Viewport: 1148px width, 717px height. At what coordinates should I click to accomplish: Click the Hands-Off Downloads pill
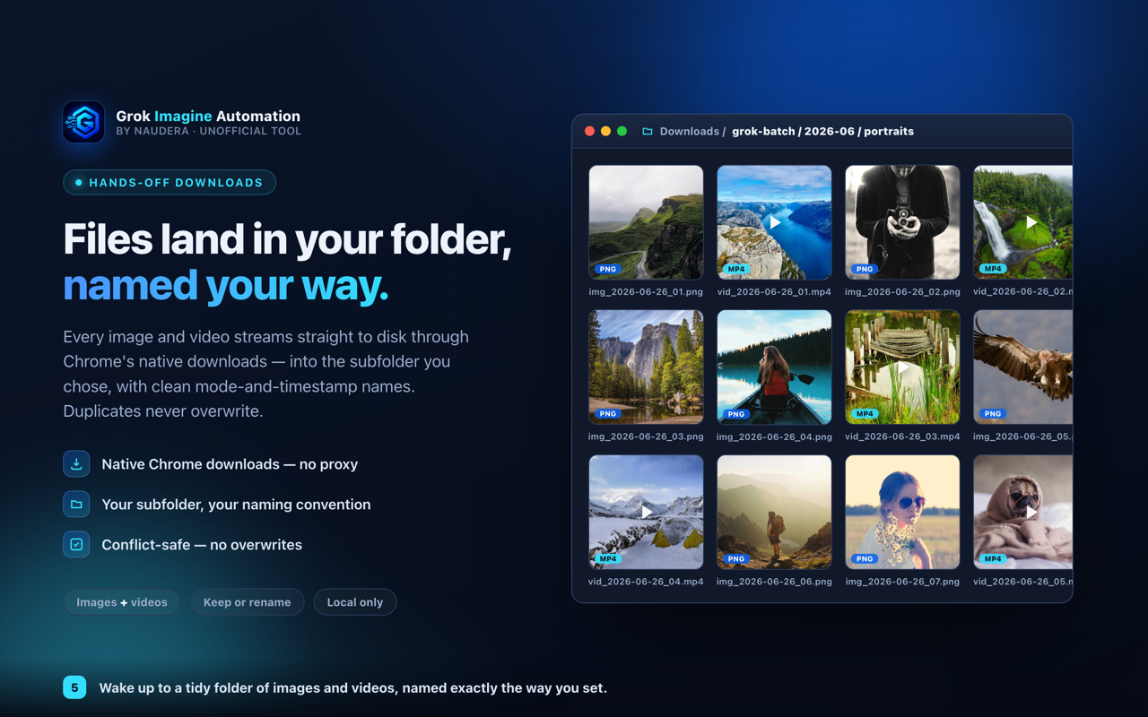(170, 183)
